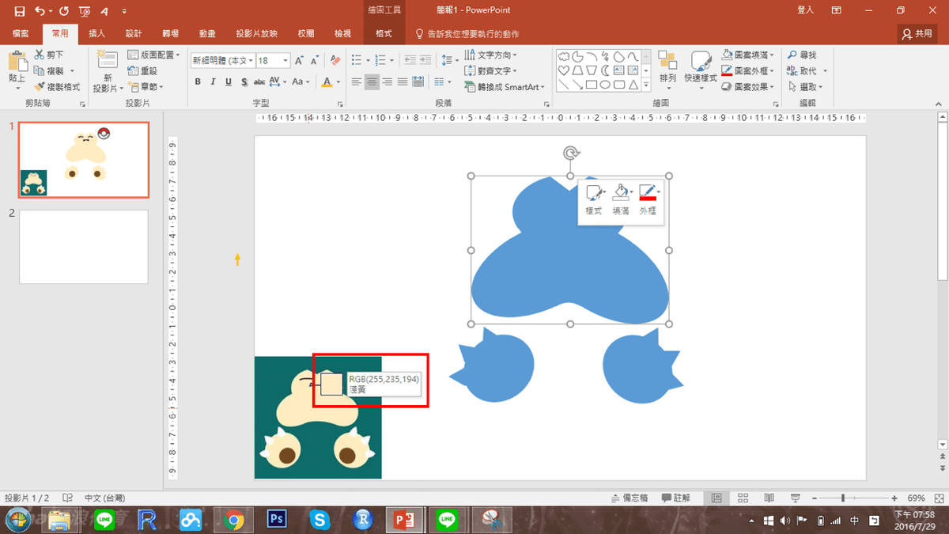Image resolution: width=949 pixels, height=534 pixels.
Task: Align text right
Action: [387, 81]
